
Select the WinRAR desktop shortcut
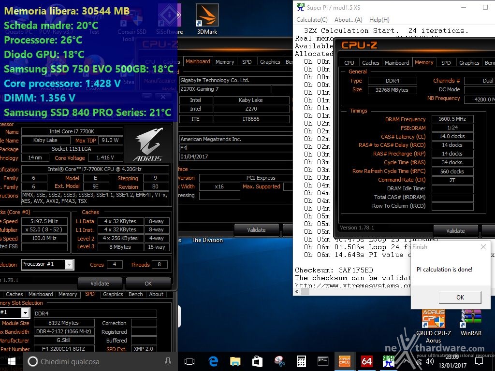[x=471, y=323]
